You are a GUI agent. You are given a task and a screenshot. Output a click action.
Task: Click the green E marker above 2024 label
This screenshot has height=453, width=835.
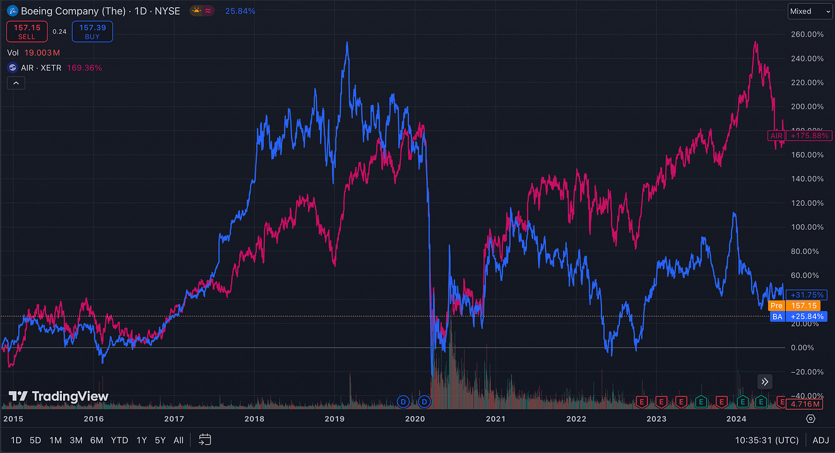[742, 401]
